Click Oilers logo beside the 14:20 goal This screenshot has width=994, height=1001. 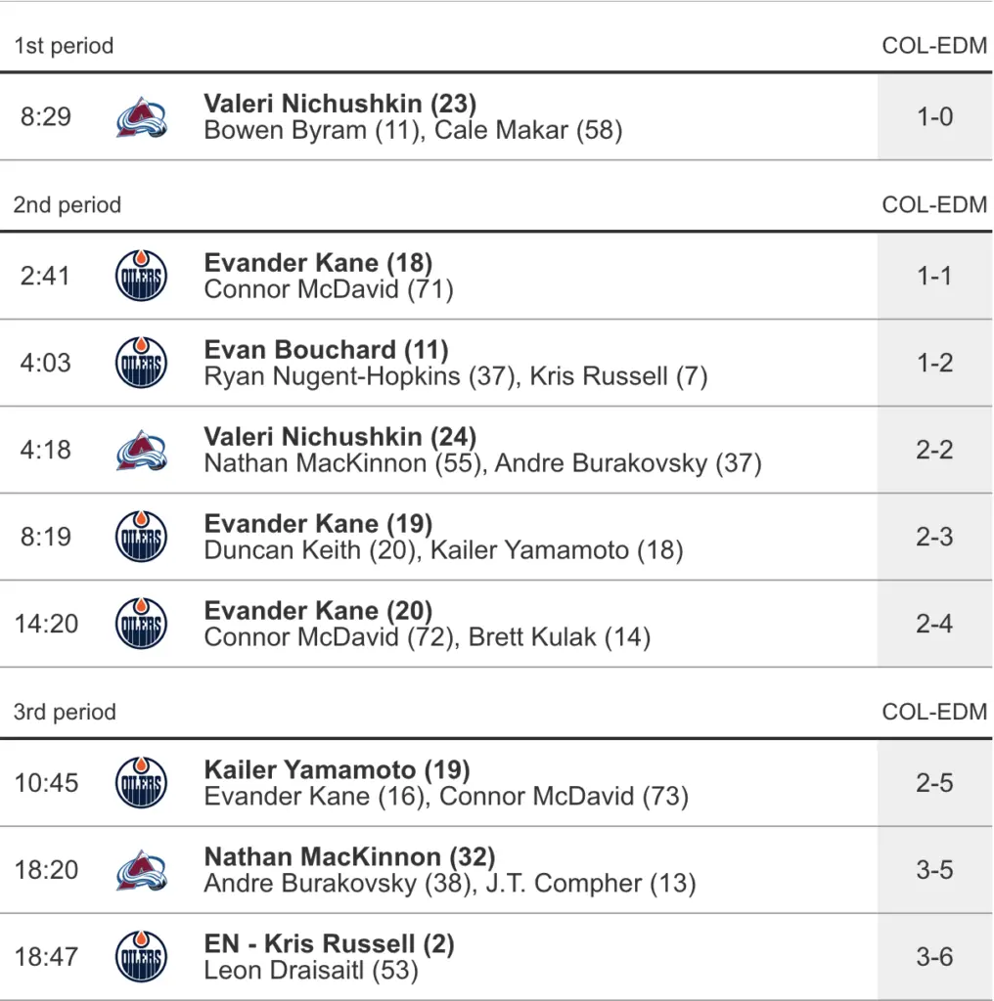(x=141, y=624)
